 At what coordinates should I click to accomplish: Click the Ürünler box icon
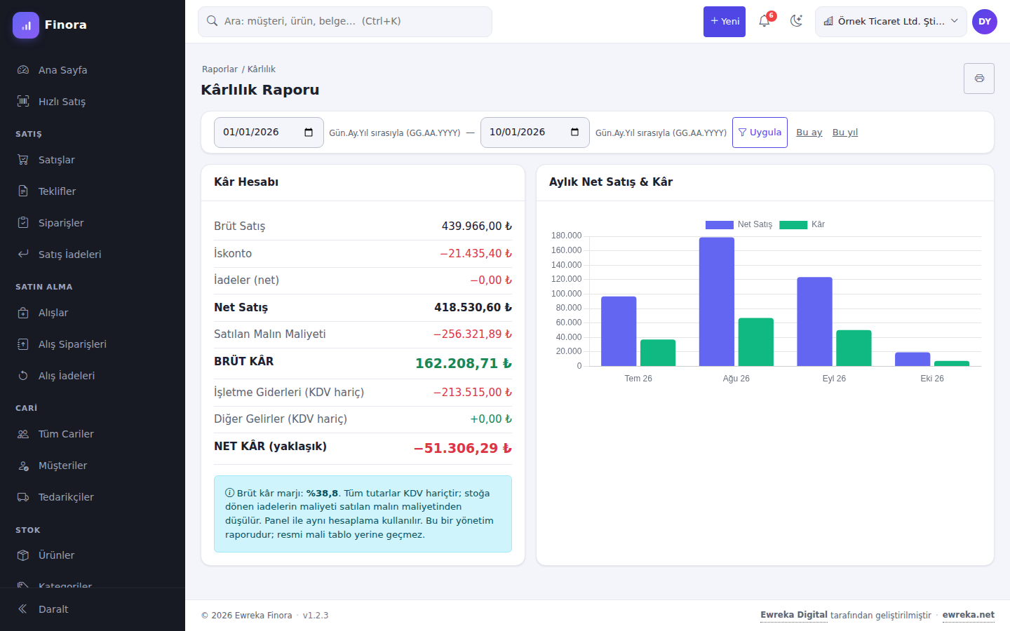(23, 555)
